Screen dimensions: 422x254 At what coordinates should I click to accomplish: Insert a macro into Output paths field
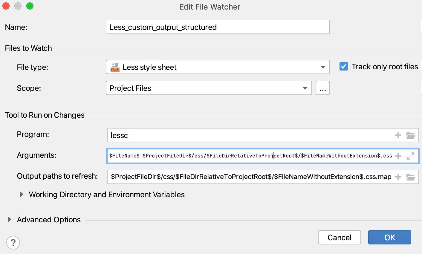tap(398, 177)
